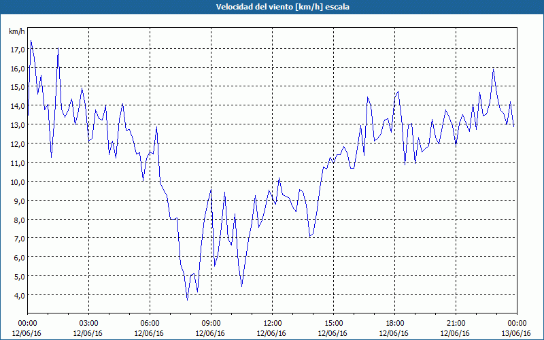
Task: Click the '11,0' y-axis value
Action: [x=18, y=163]
